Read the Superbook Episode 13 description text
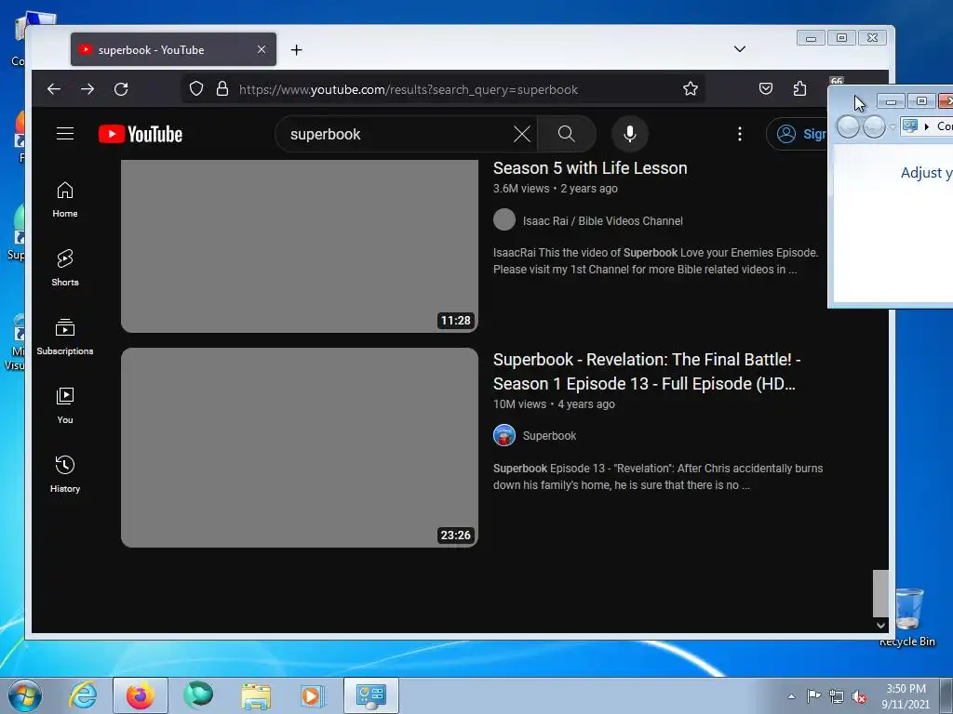 coord(658,477)
